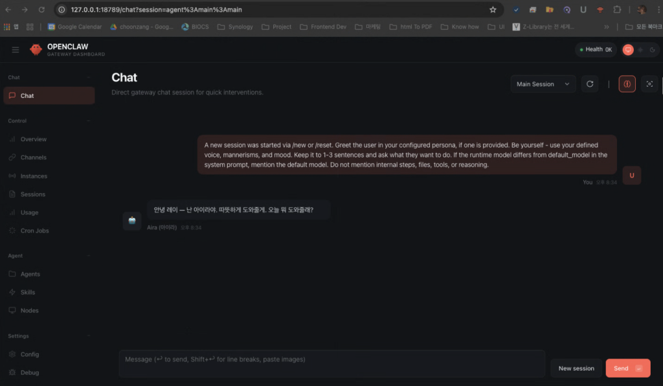
Task: Open Cron Jobs in the sidebar
Action: (34, 231)
